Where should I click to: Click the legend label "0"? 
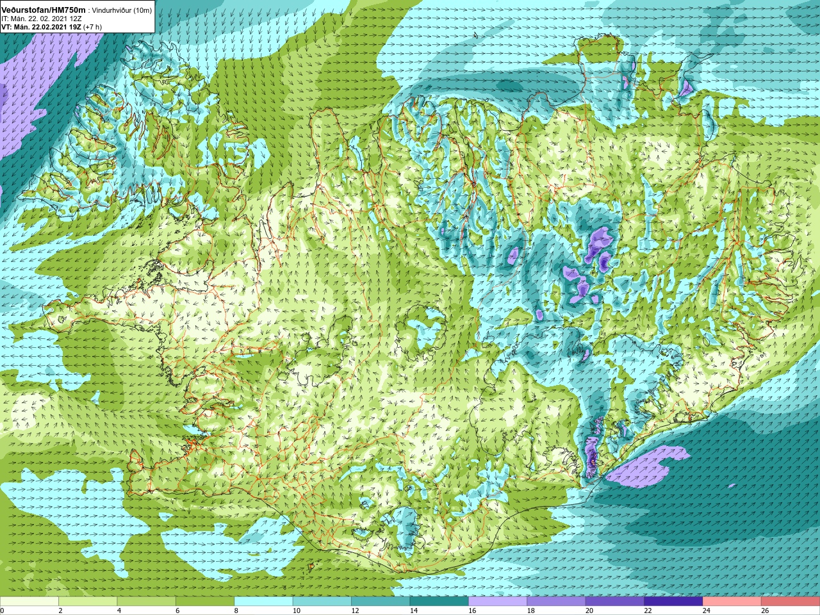click(3, 611)
